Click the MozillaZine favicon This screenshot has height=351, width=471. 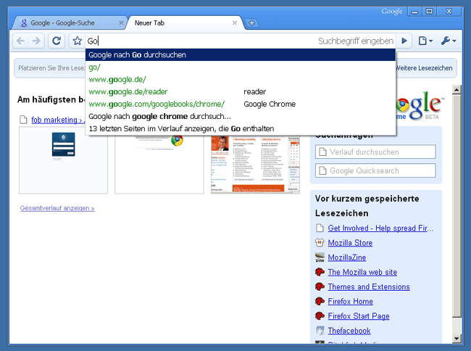(320, 257)
